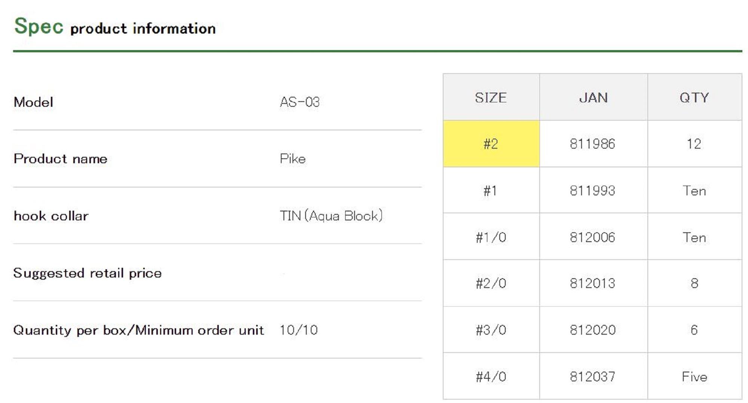Select the #3/0 size cell
Image resolution: width=748 pixels, height=403 pixels.
coord(491,330)
